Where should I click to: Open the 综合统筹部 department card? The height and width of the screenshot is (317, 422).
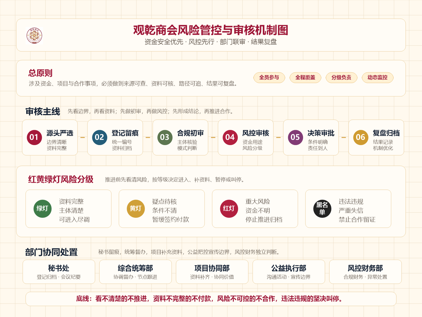(x=136, y=272)
